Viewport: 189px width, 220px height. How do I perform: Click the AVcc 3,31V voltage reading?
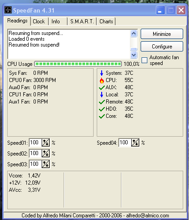click(x=25, y=190)
